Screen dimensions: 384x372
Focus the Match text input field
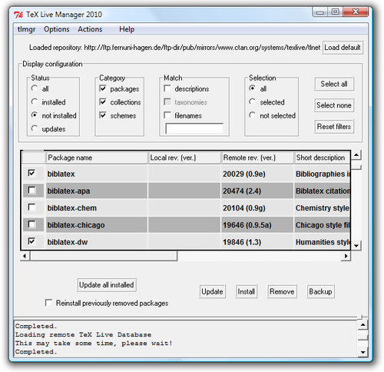194,128
